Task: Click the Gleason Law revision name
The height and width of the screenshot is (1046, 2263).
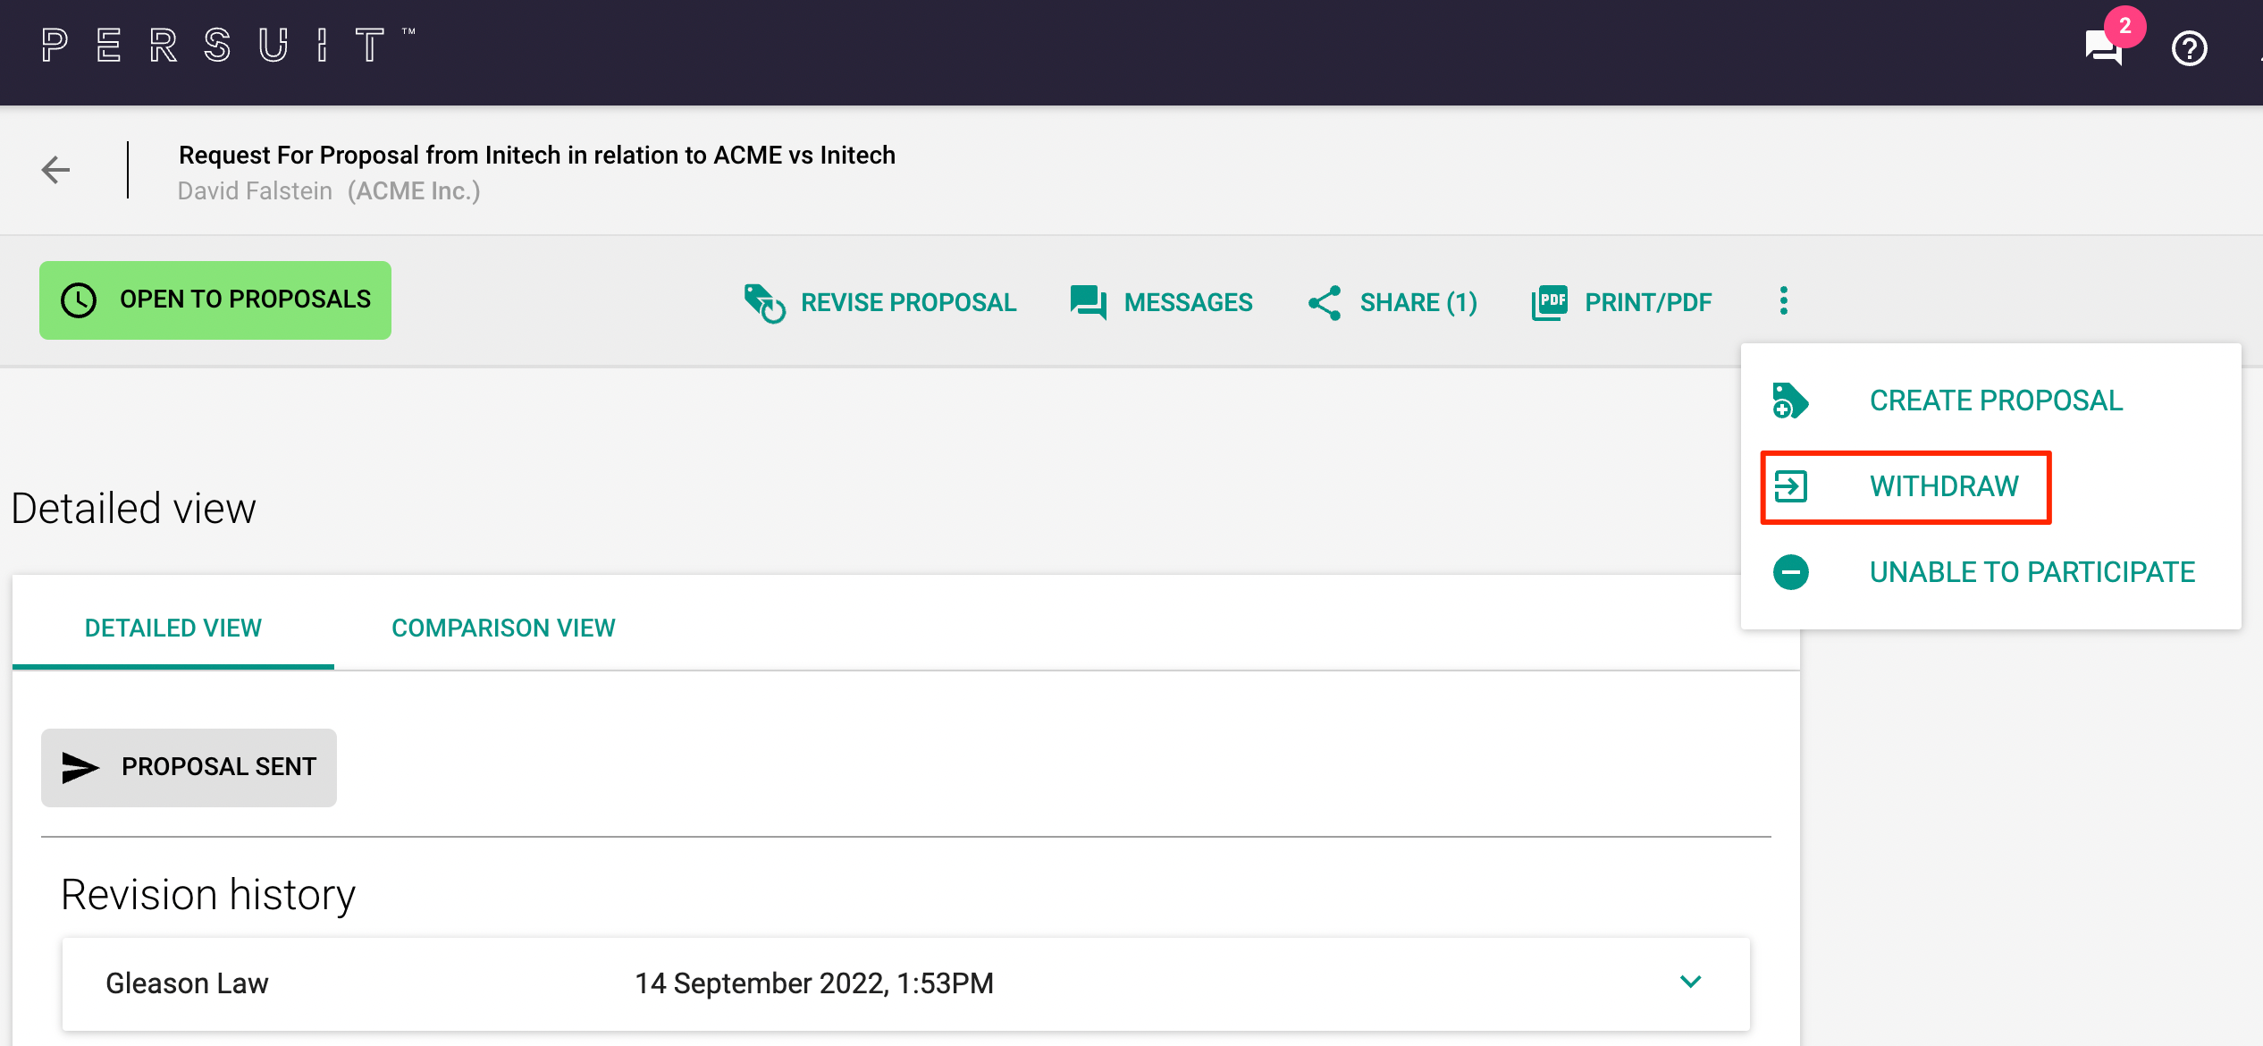Action: 187,983
